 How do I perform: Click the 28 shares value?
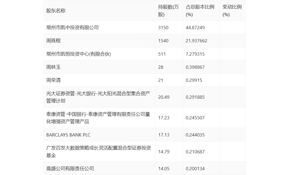tap(161, 67)
